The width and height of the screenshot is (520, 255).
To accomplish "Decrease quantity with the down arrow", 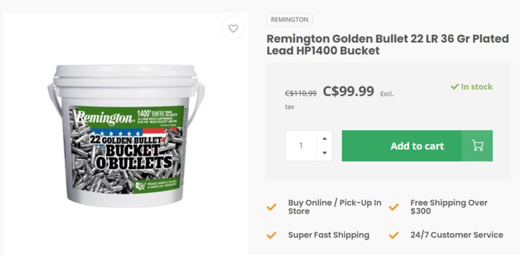I will click(324, 153).
